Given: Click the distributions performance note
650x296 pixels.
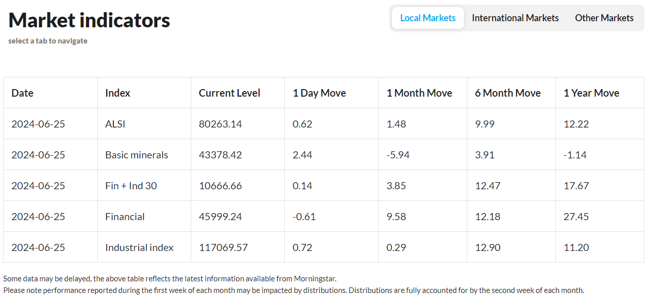Looking at the screenshot, I should click(x=293, y=290).
